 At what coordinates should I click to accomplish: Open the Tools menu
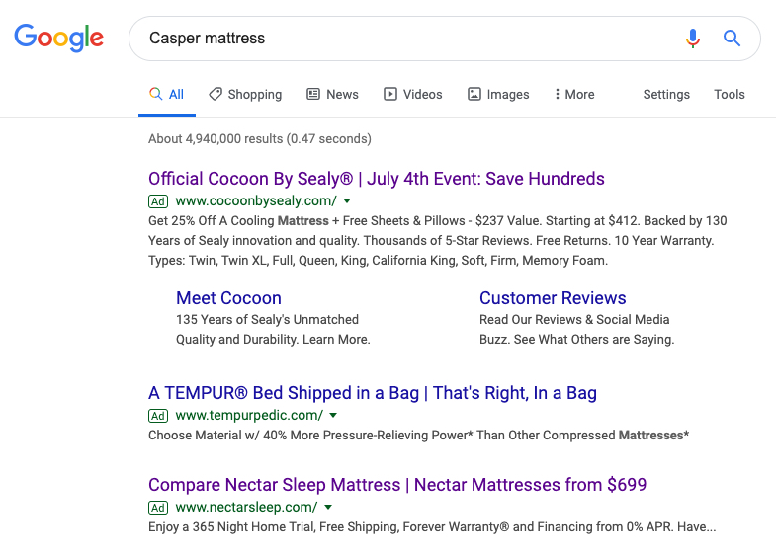coord(730,94)
